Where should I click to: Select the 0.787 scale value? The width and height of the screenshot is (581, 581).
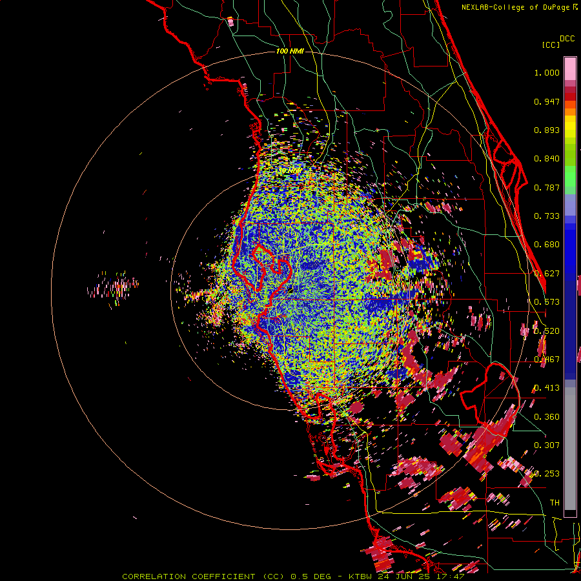(x=547, y=187)
